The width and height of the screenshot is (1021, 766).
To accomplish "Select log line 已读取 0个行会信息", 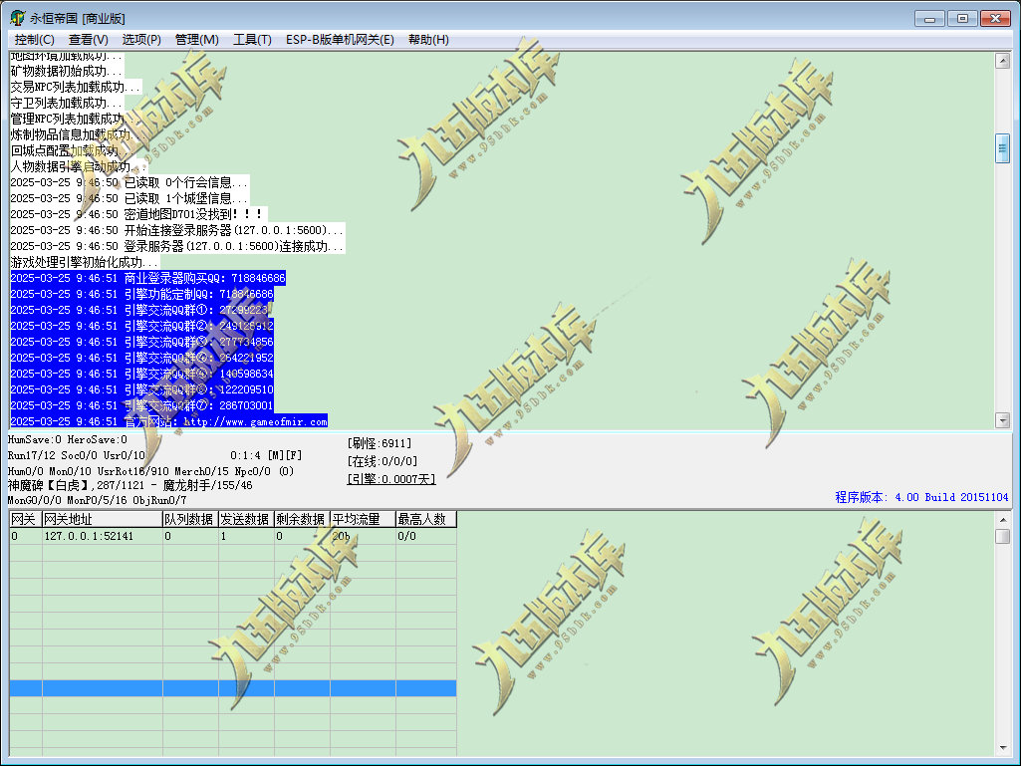I will pos(128,182).
